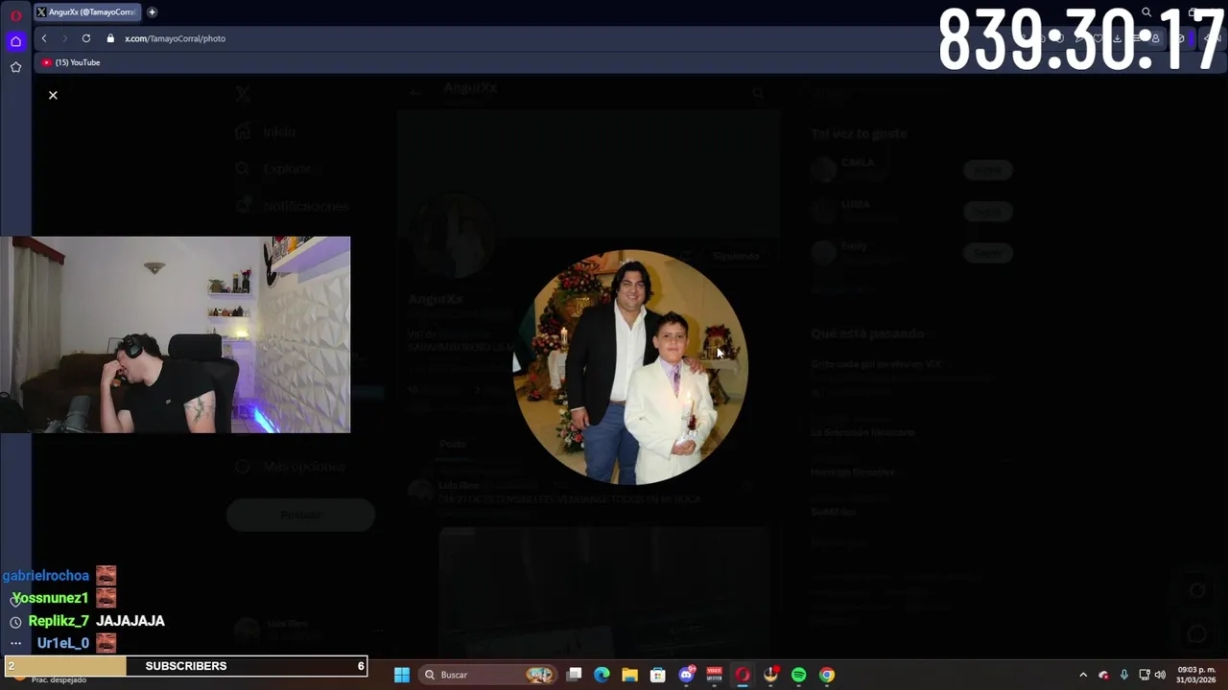Open Task View in the taskbar
This screenshot has width=1228, height=690.
tap(574, 675)
